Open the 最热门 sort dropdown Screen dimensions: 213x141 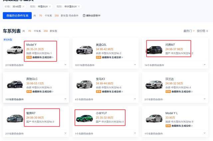tap(189, 31)
